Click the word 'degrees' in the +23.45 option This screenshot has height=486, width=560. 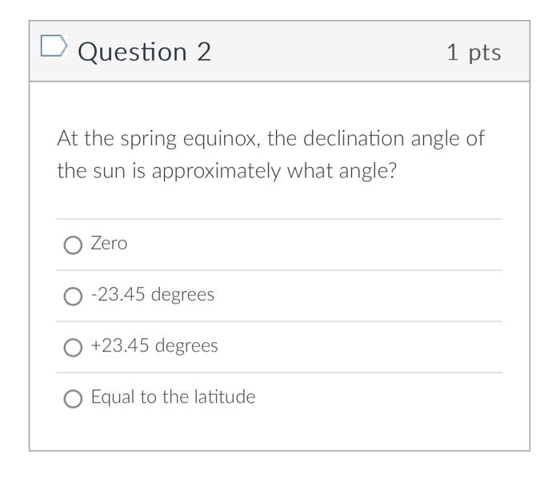tap(186, 345)
